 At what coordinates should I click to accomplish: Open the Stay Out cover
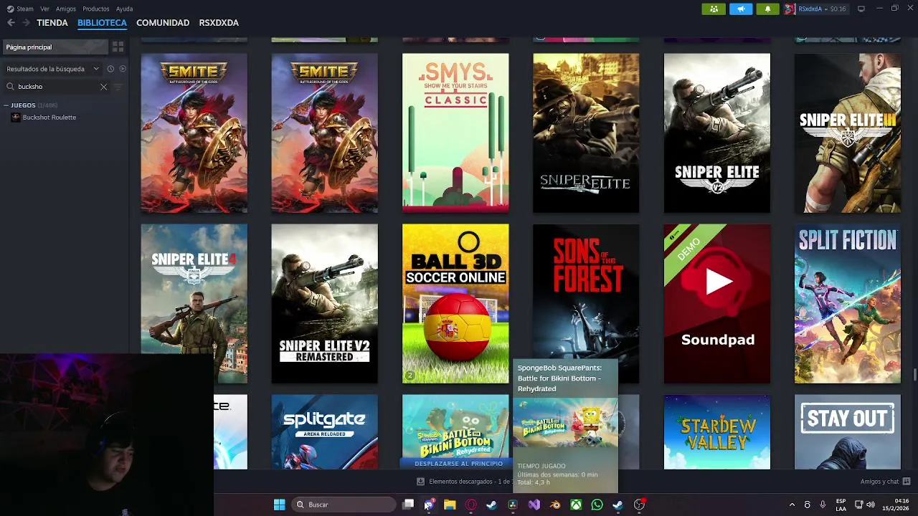(x=848, y=432)
